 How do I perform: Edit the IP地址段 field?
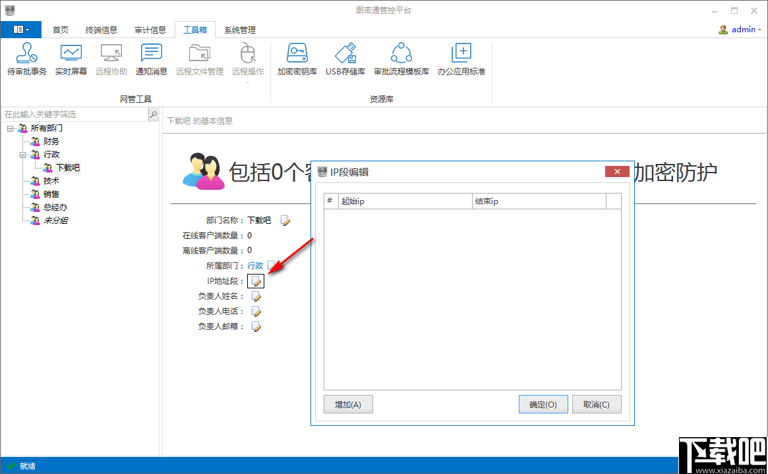point(256,281)
